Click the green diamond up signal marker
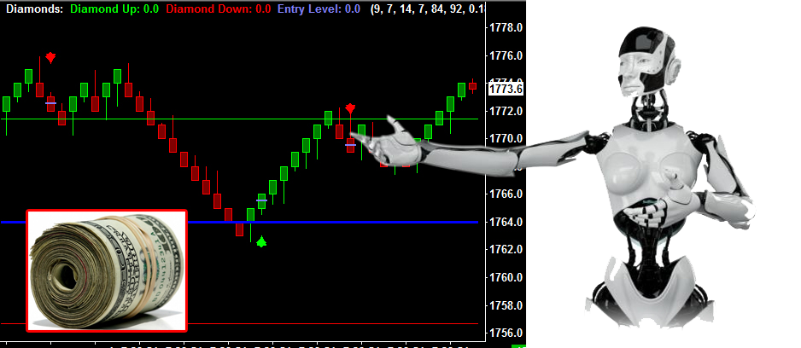This screenshot has width=801, height=348. coord(261,241)
